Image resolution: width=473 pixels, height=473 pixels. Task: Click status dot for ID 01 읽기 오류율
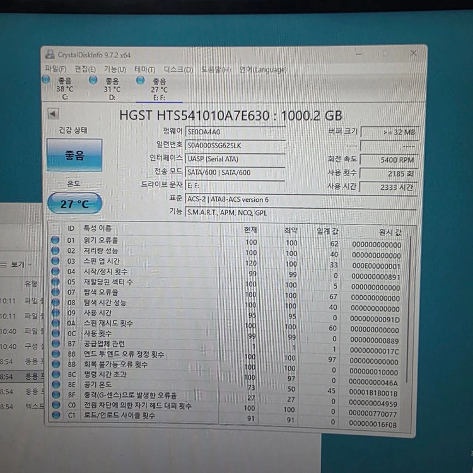pyautogui.click(x=55, y=240)
